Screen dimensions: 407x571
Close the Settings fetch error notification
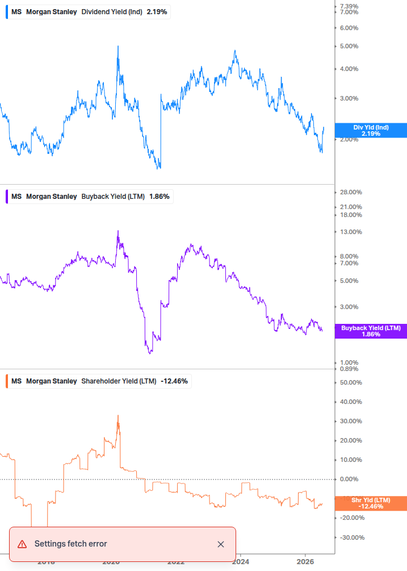(220, 544)
